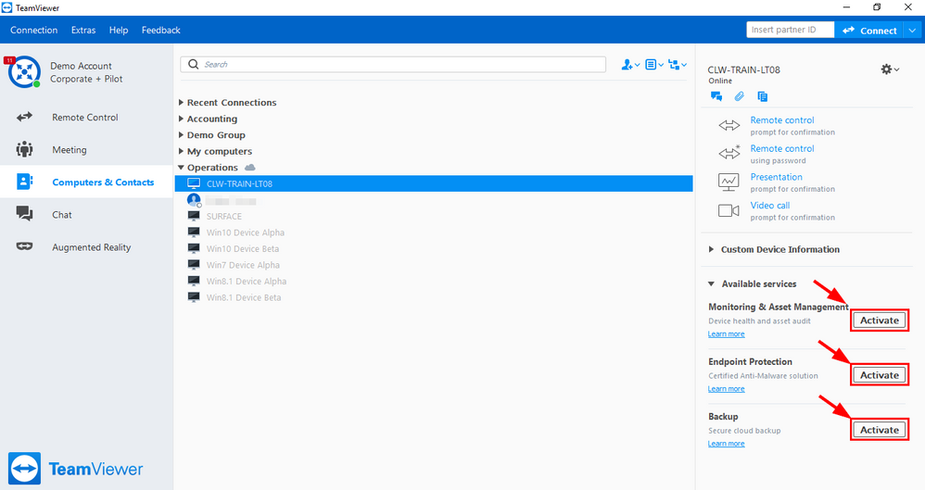Open the Connection menu
Screen dimensions: 925x490
click(33, 30)
